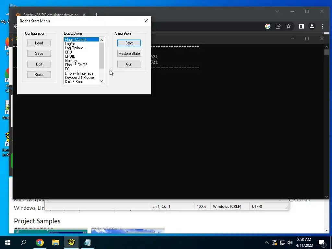Quit from the Bochs Start Menu
This screenshot has height=249, width=332.
coord(129,64)
